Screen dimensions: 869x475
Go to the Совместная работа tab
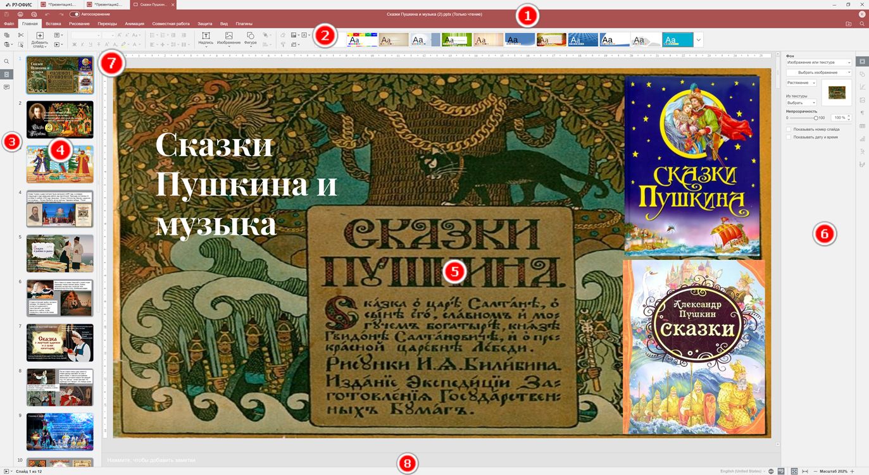(171, 23)
